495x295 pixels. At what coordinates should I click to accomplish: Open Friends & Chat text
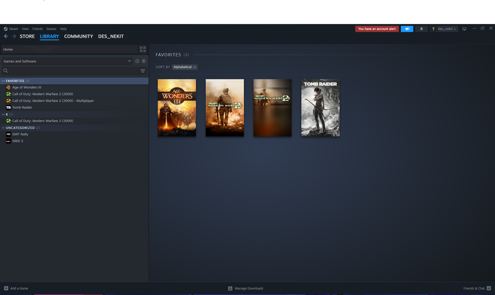[474, 288]
